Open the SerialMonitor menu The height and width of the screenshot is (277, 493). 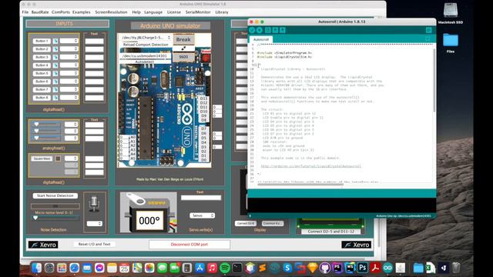(198, 12)
